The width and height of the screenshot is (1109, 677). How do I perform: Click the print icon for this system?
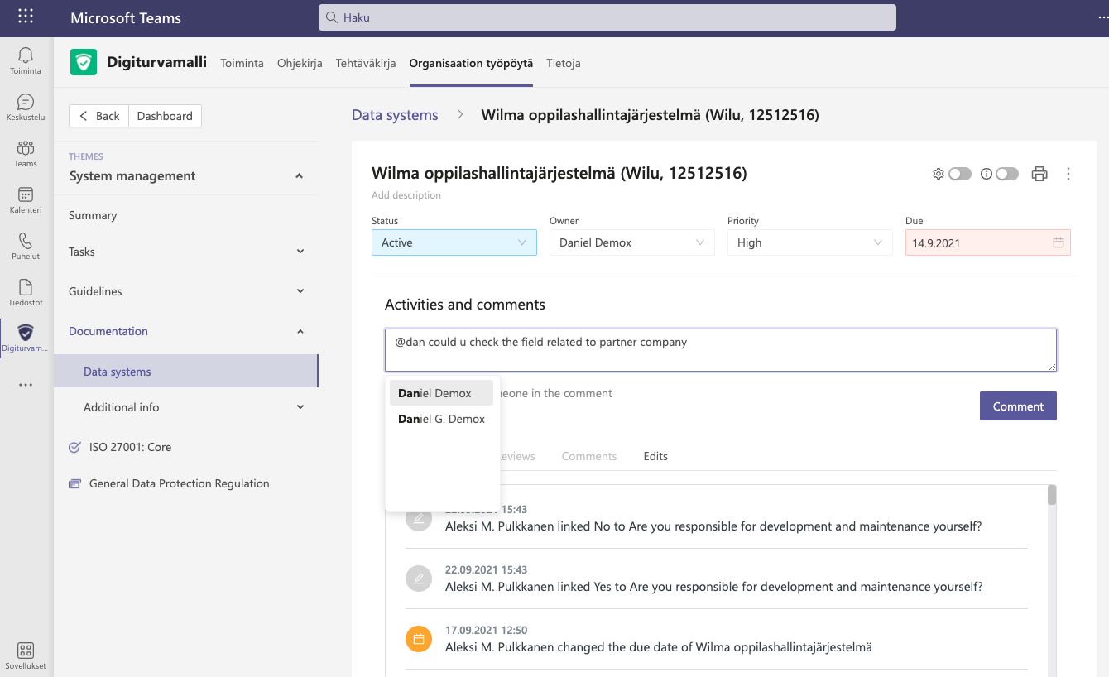click(x=1039, y=174)
